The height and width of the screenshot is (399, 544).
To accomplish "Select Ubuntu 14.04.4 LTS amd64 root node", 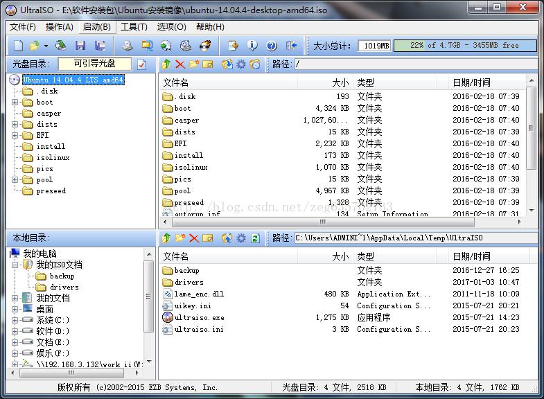I will 73,80.
